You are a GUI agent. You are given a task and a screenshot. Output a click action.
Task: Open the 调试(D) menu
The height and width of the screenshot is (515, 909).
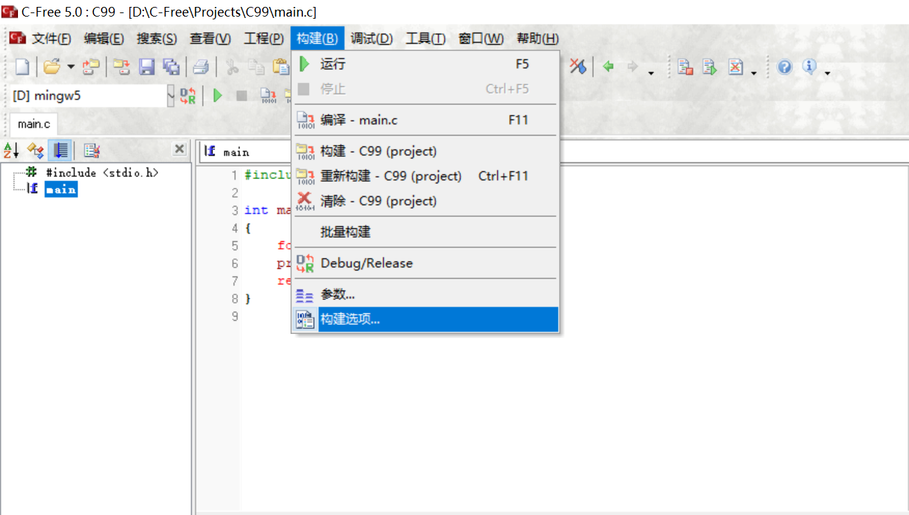pyautogui.click(x=371, y=39)
